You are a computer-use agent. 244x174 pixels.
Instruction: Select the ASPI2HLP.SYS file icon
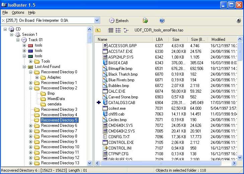click(105, 57)
